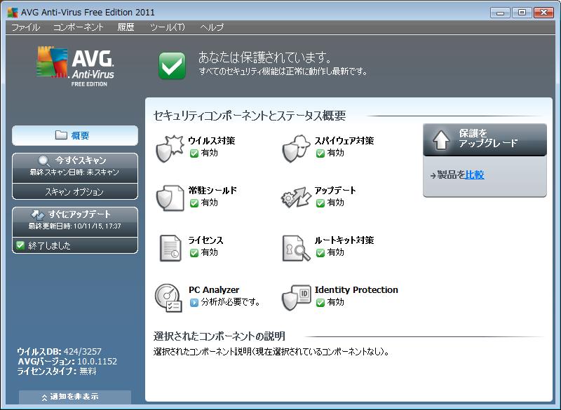Select the PC Analyzer component label

[214, 290]
